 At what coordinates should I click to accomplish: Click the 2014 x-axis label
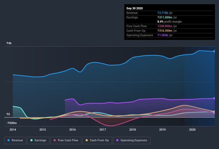click(x=13, y=130)
